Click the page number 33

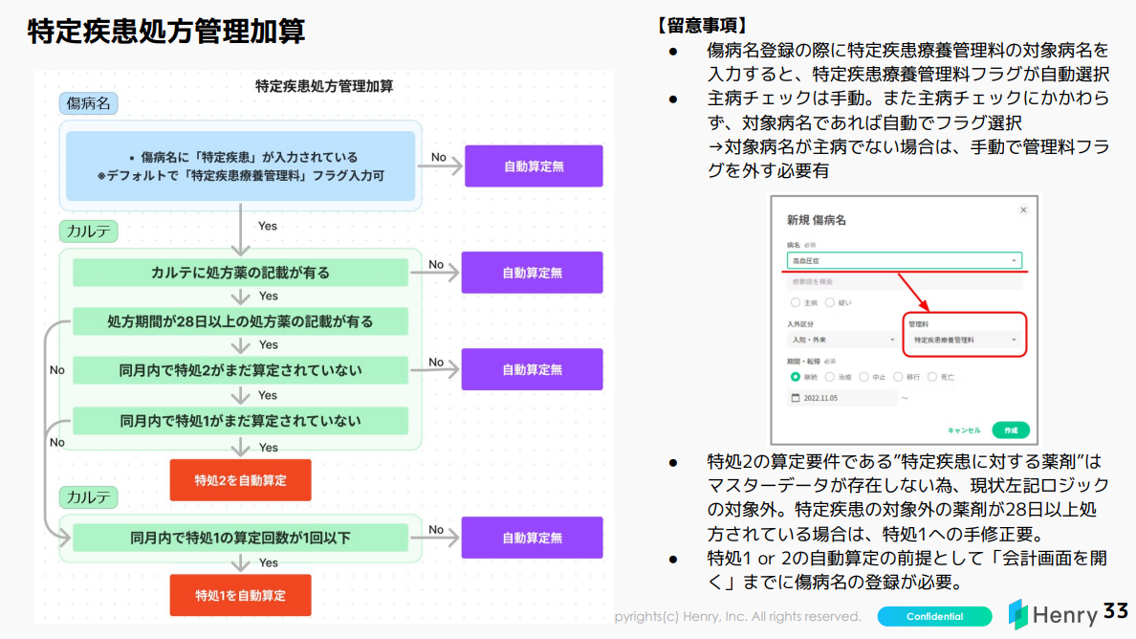1116,611
